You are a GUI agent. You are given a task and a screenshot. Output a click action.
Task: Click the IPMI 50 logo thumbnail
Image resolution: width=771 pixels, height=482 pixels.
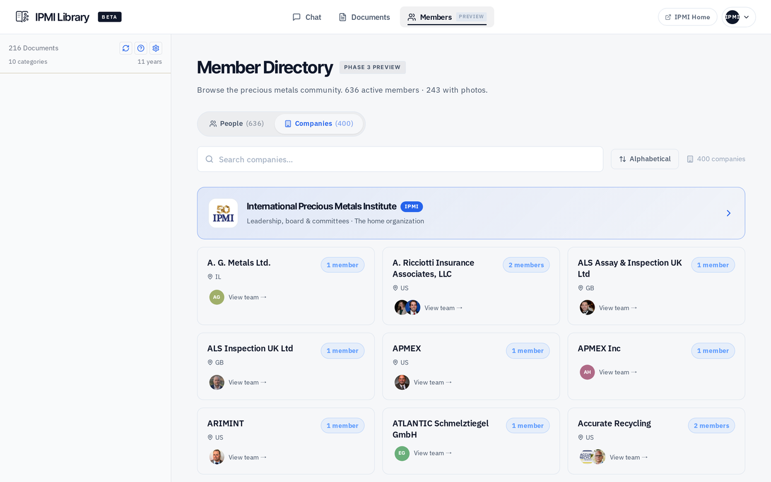point(223,213)
